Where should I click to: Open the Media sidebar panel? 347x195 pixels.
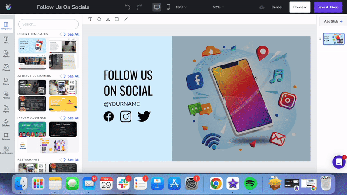[6, 54]
